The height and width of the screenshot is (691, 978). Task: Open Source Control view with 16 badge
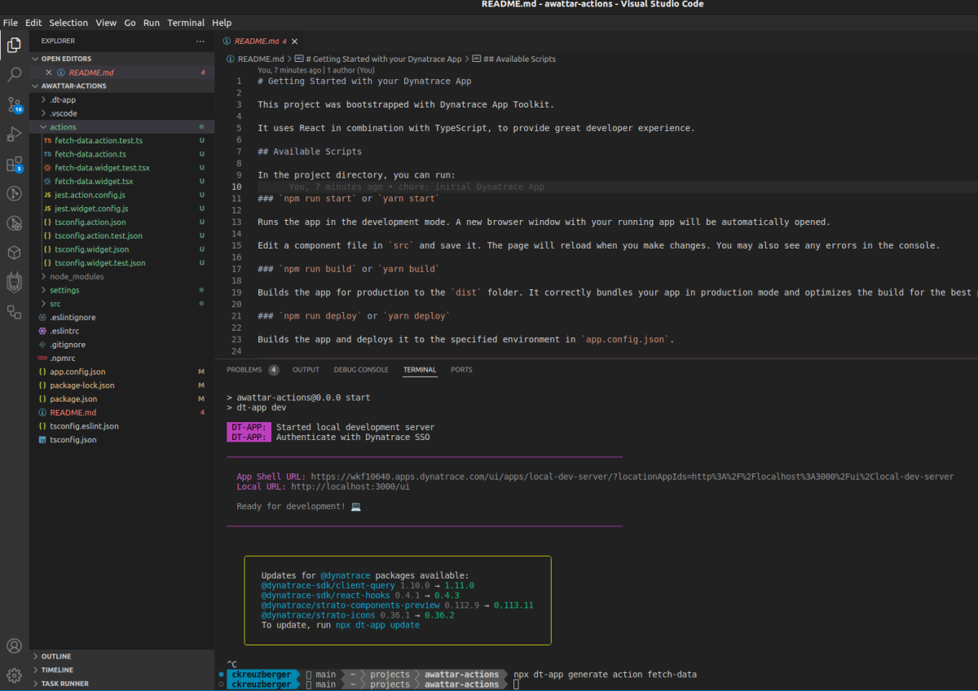point(14,105)
